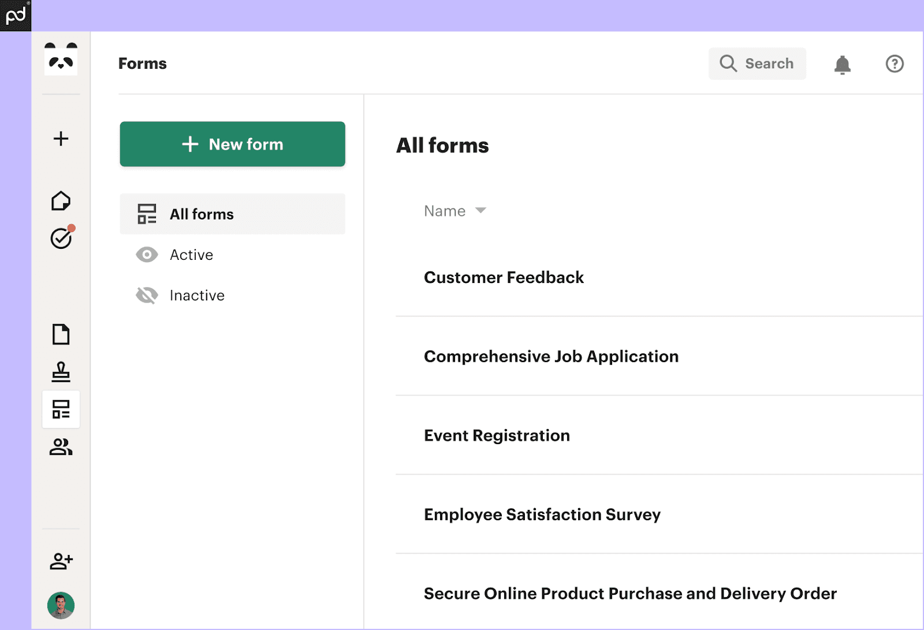The width and height of the screenshot is (924, 630).
Task: Sort by Name column arrow
Action: tap(480, 211)
